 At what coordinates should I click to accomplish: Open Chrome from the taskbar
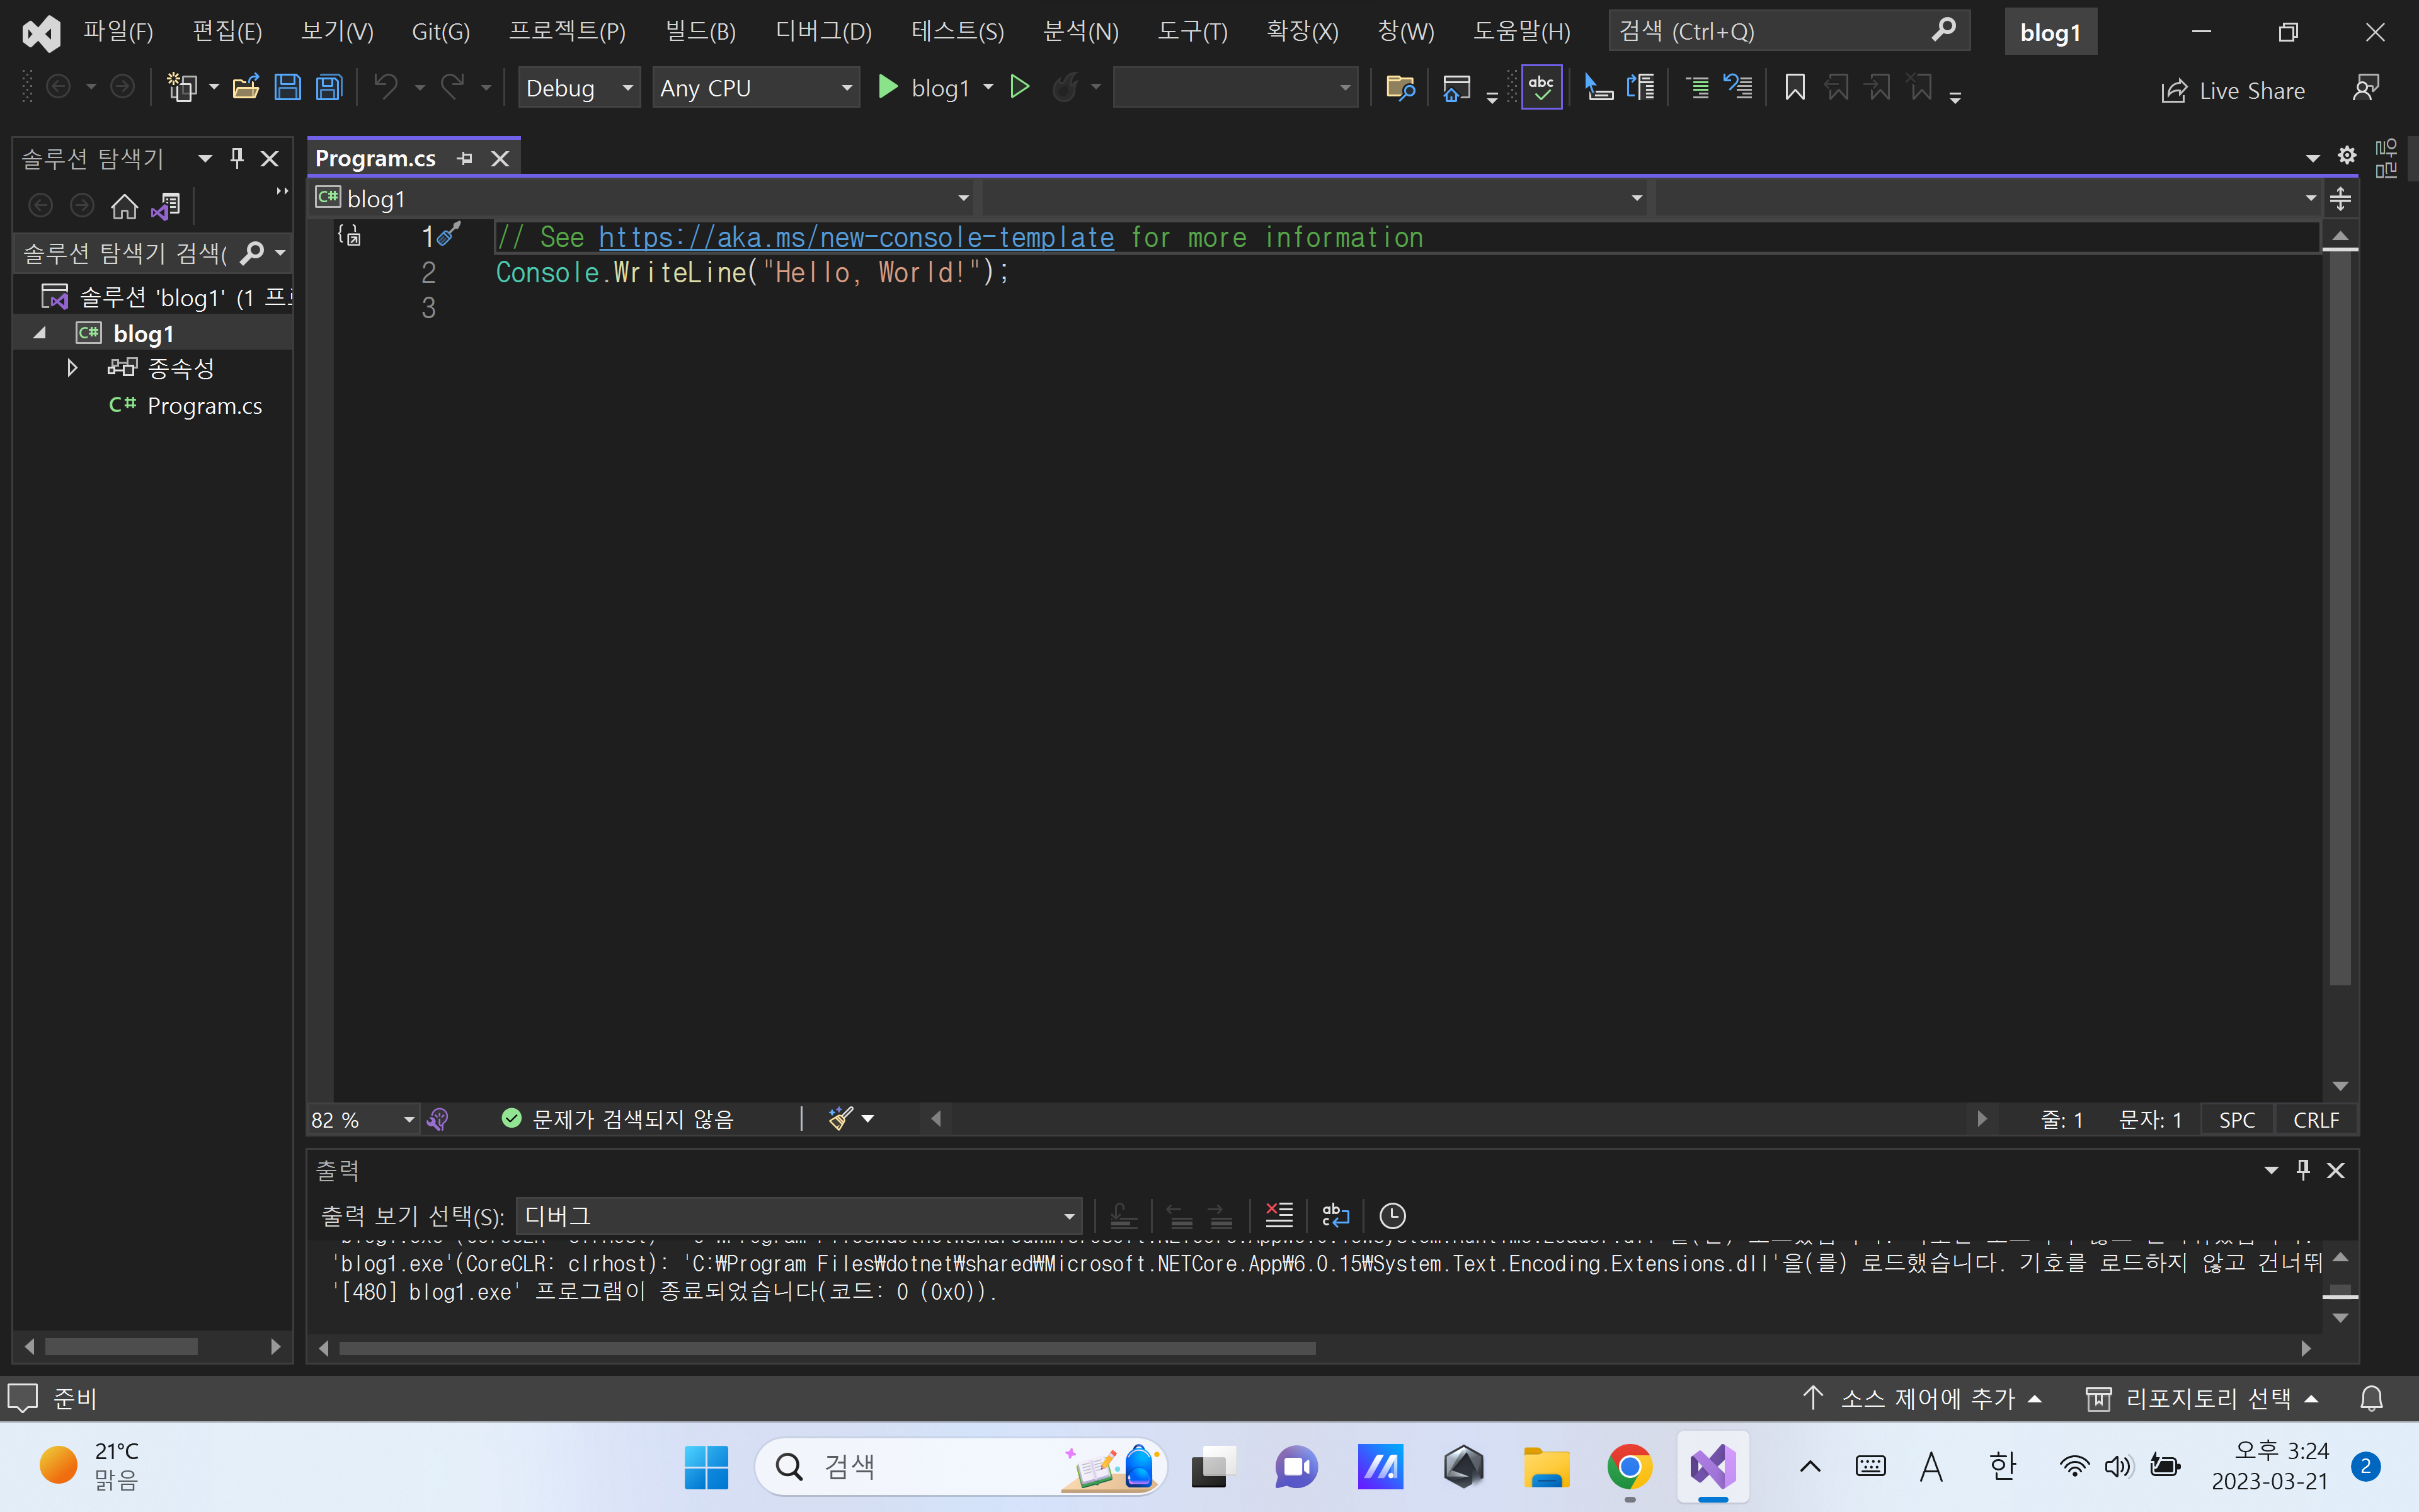pyautogui.click(x=1629, y=1467)
